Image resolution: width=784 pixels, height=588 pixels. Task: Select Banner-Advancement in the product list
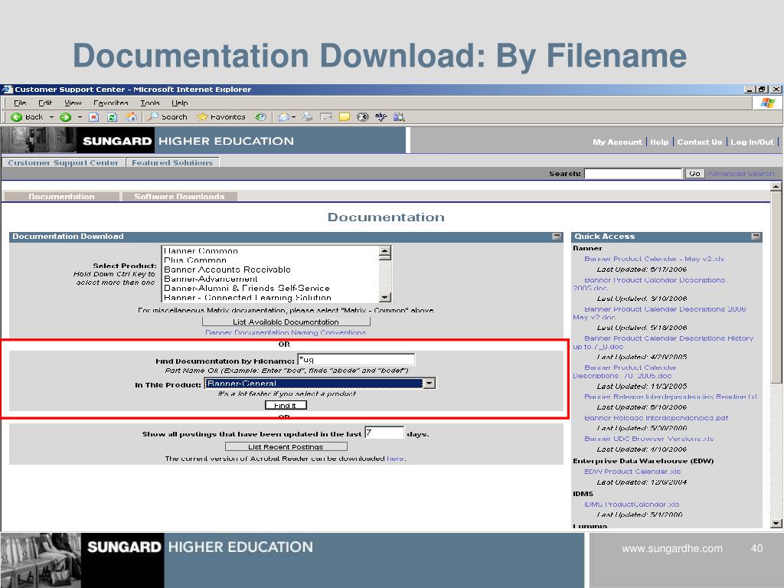click(211, 279)
